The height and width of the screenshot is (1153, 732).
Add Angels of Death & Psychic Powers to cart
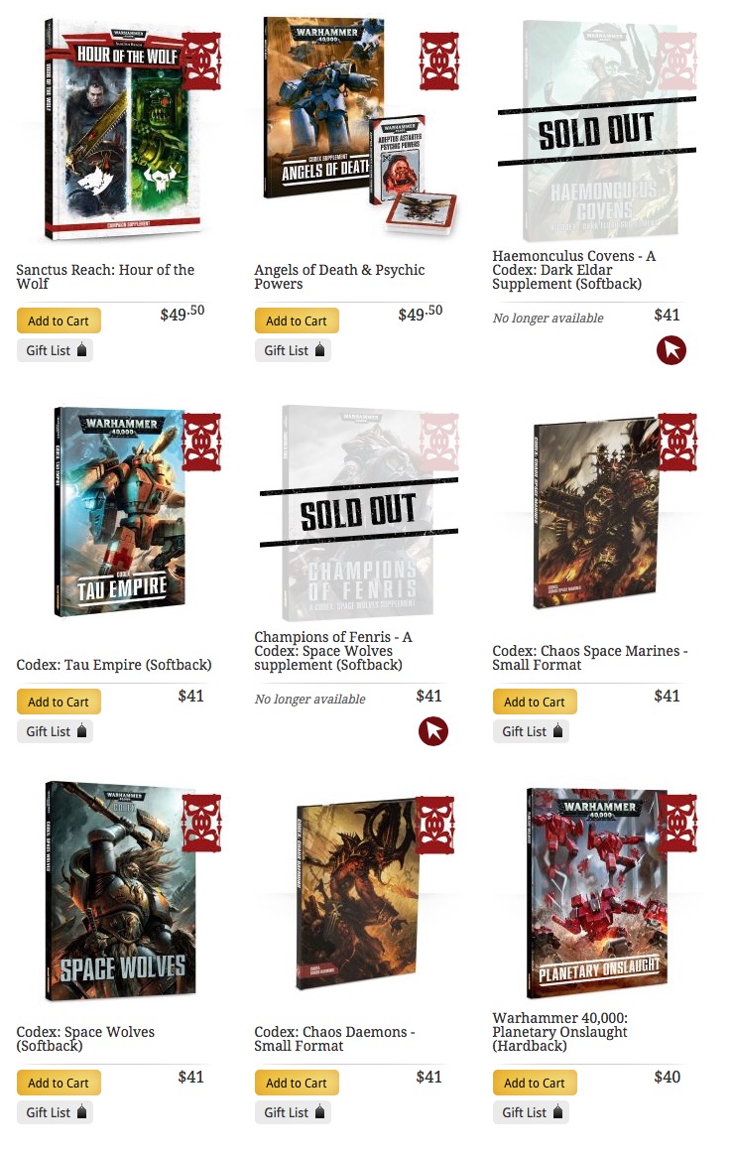coord(297,320)
